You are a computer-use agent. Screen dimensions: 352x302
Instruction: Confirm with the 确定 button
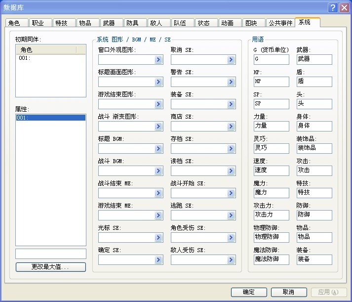249,292
